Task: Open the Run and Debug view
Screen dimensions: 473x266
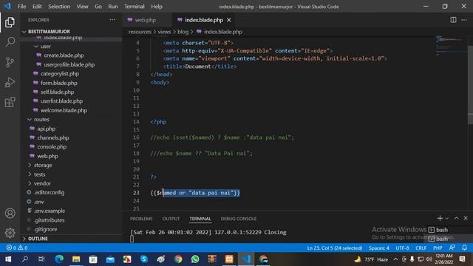Action: tap(10, 82)
